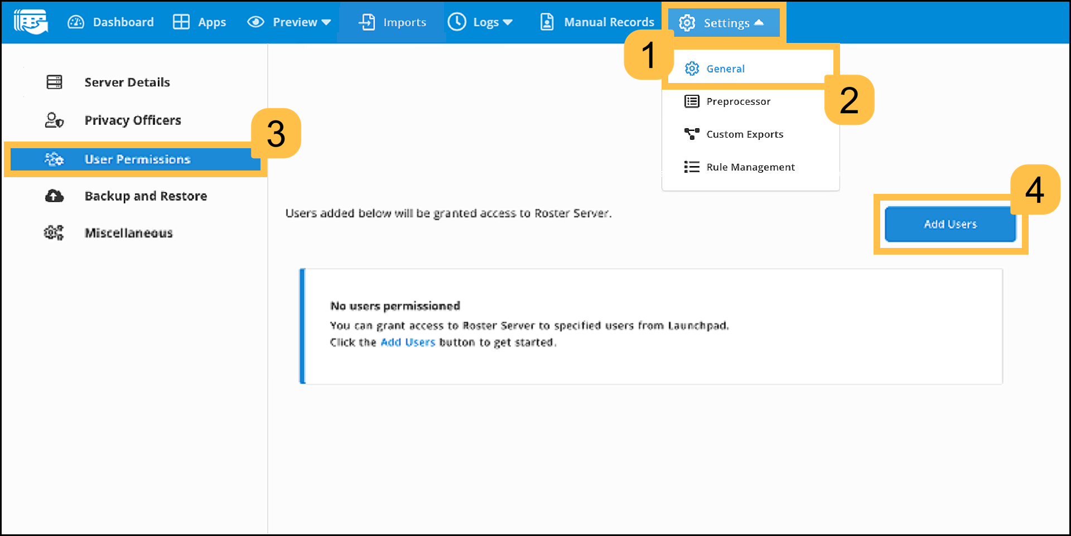Click the Privacy Officers shield-person icon
The height and width of the screenshot is (536, 1071).
click(54, 120)
